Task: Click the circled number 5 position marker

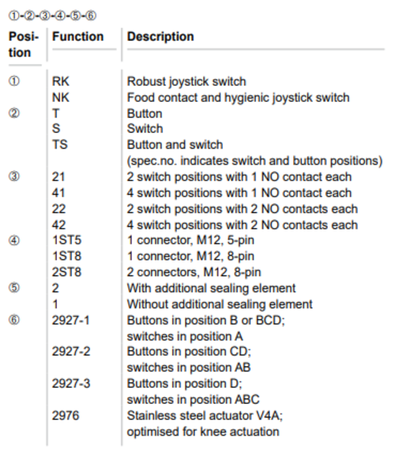Action: pyautogui.click(x=14, y=288)
